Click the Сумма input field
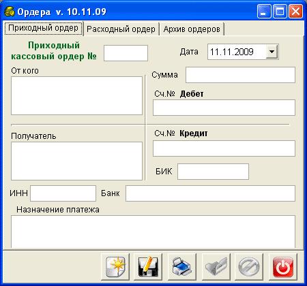Image resolution: width=307 pixels, height=286 pixels. [x=240, y=75]
